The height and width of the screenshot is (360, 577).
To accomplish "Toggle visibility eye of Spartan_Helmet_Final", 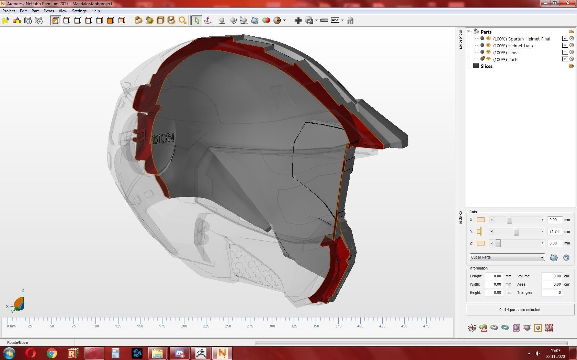I will pos(488,38).
